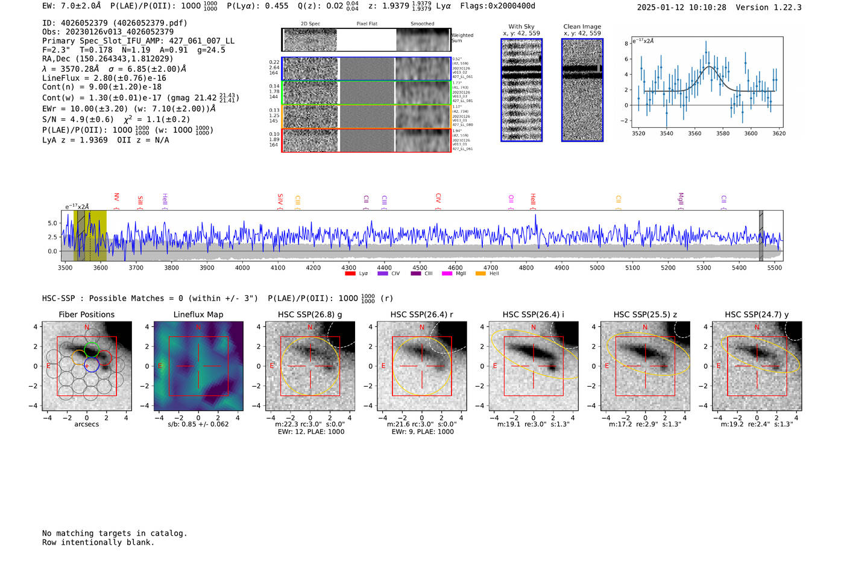Select the orange CIII line marker
Image resolution: width=844 pixels, height=575 pixels.
(297, 202)
